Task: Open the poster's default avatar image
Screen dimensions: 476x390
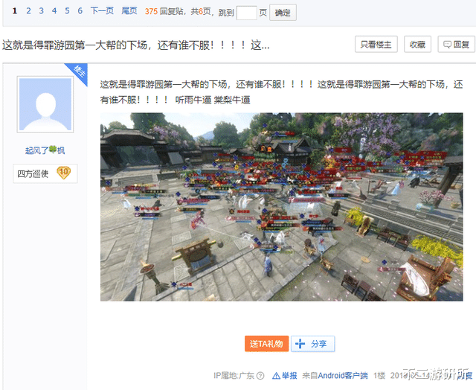Action: [x=45, y=104]
